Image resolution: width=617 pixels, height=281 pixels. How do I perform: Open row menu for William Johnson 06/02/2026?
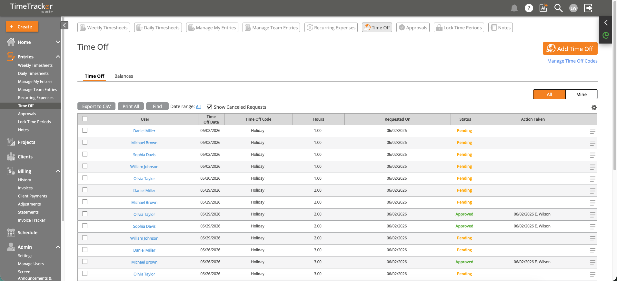[x=593, y=167]
